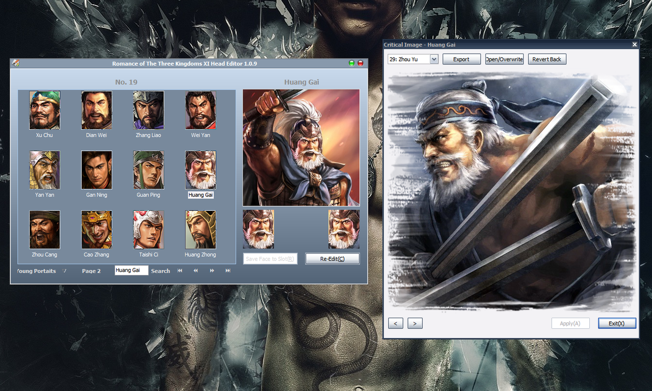Click Critical Image - Huang Gai title
The height and width of the screenshot is (391, 652).
(420, 45)
